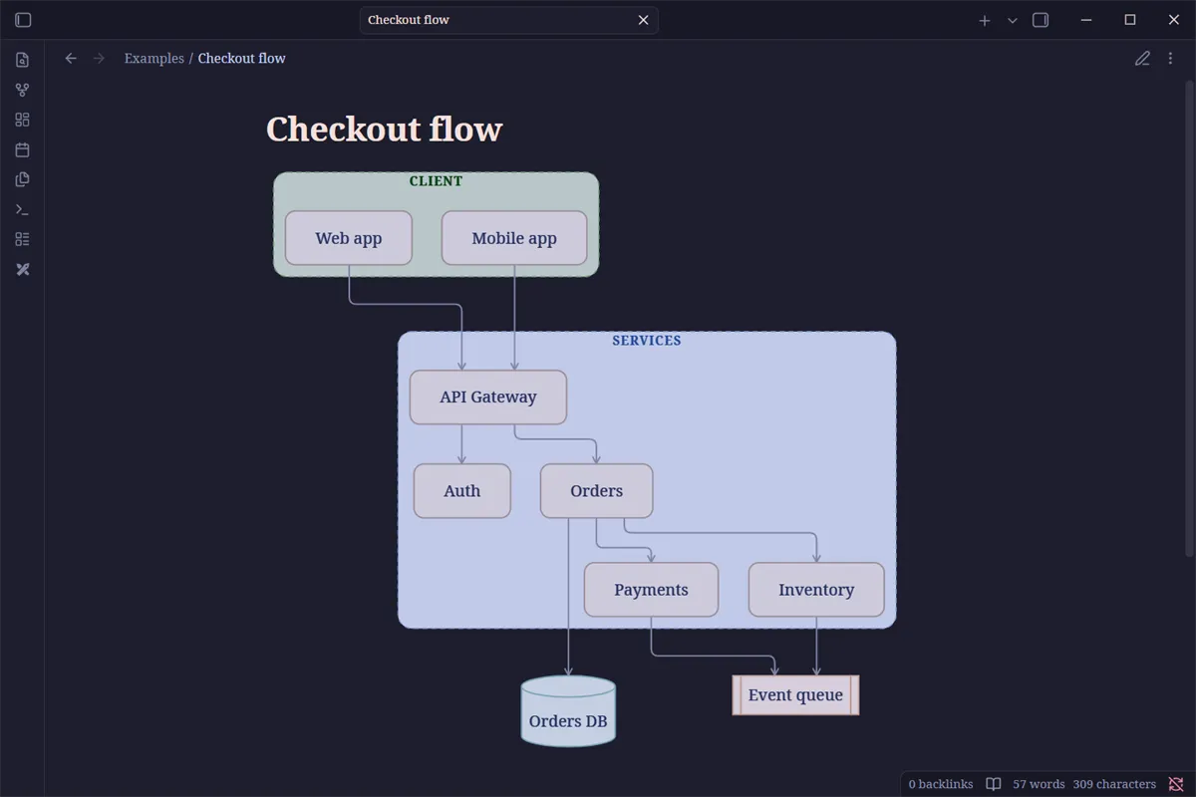Open the quick switcher file-search icon
The width and height of the screenshot is (1196, 797).
(23, 60)
